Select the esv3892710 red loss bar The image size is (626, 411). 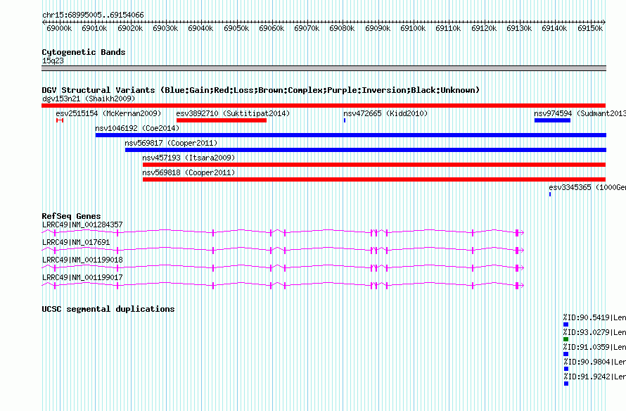(x=222, y=120)
